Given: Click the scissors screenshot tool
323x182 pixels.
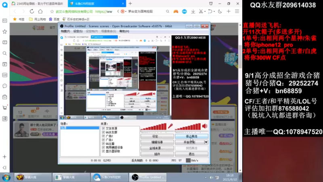Looking at the screenshot, I should (x=201, y=12).
